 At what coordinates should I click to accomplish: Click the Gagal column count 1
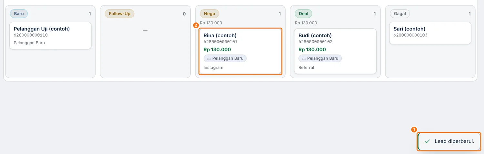[470, 14]
